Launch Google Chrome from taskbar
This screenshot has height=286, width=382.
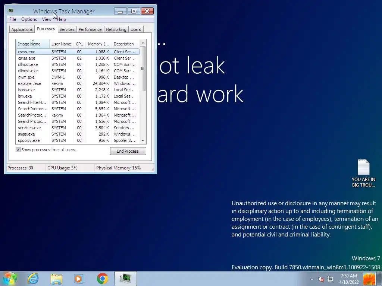coord(102,279)
